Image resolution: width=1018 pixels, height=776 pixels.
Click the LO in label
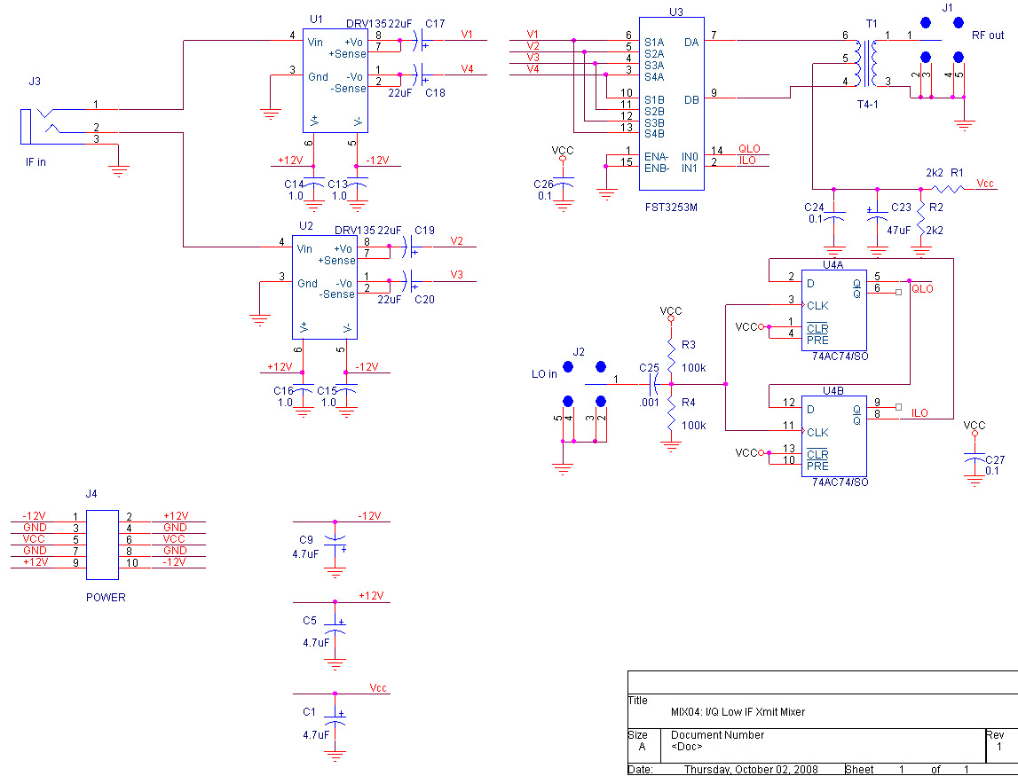tap(544, 374)
